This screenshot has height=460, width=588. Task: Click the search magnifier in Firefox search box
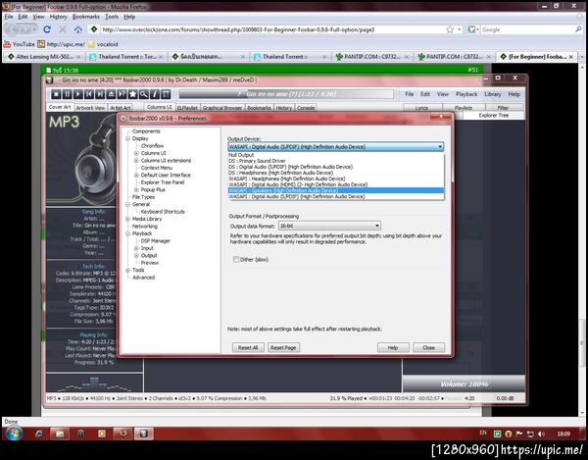(x=578, y=29)
